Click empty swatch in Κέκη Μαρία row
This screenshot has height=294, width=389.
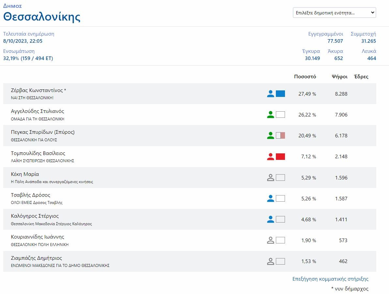[280, 177]
